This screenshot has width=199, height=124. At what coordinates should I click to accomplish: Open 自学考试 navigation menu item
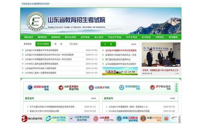85,37
